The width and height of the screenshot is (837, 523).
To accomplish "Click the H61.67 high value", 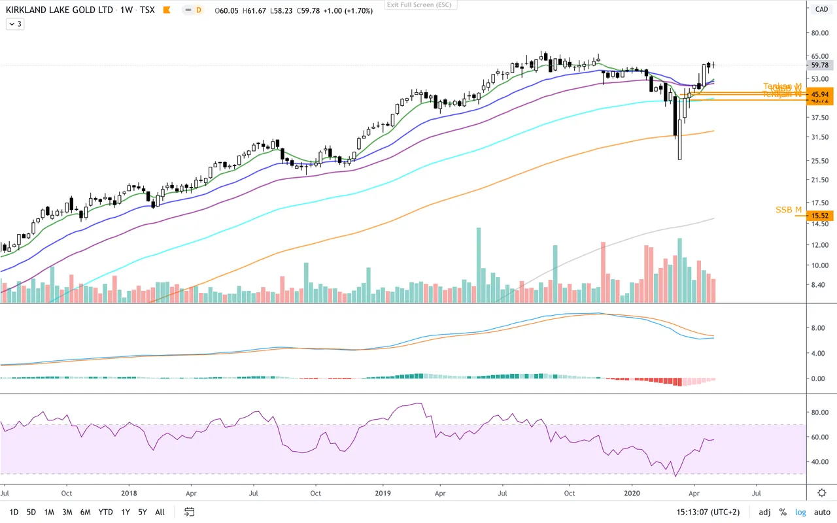I will 254,10.
